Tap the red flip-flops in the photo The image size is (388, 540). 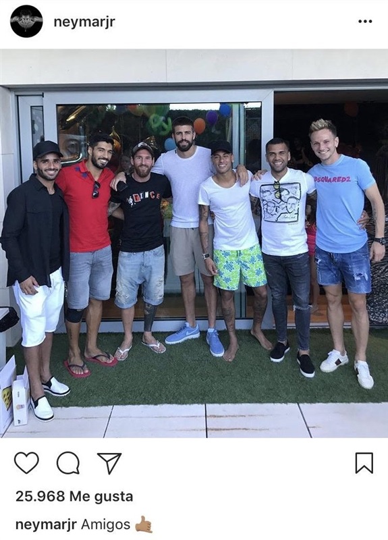pos(90,365)
